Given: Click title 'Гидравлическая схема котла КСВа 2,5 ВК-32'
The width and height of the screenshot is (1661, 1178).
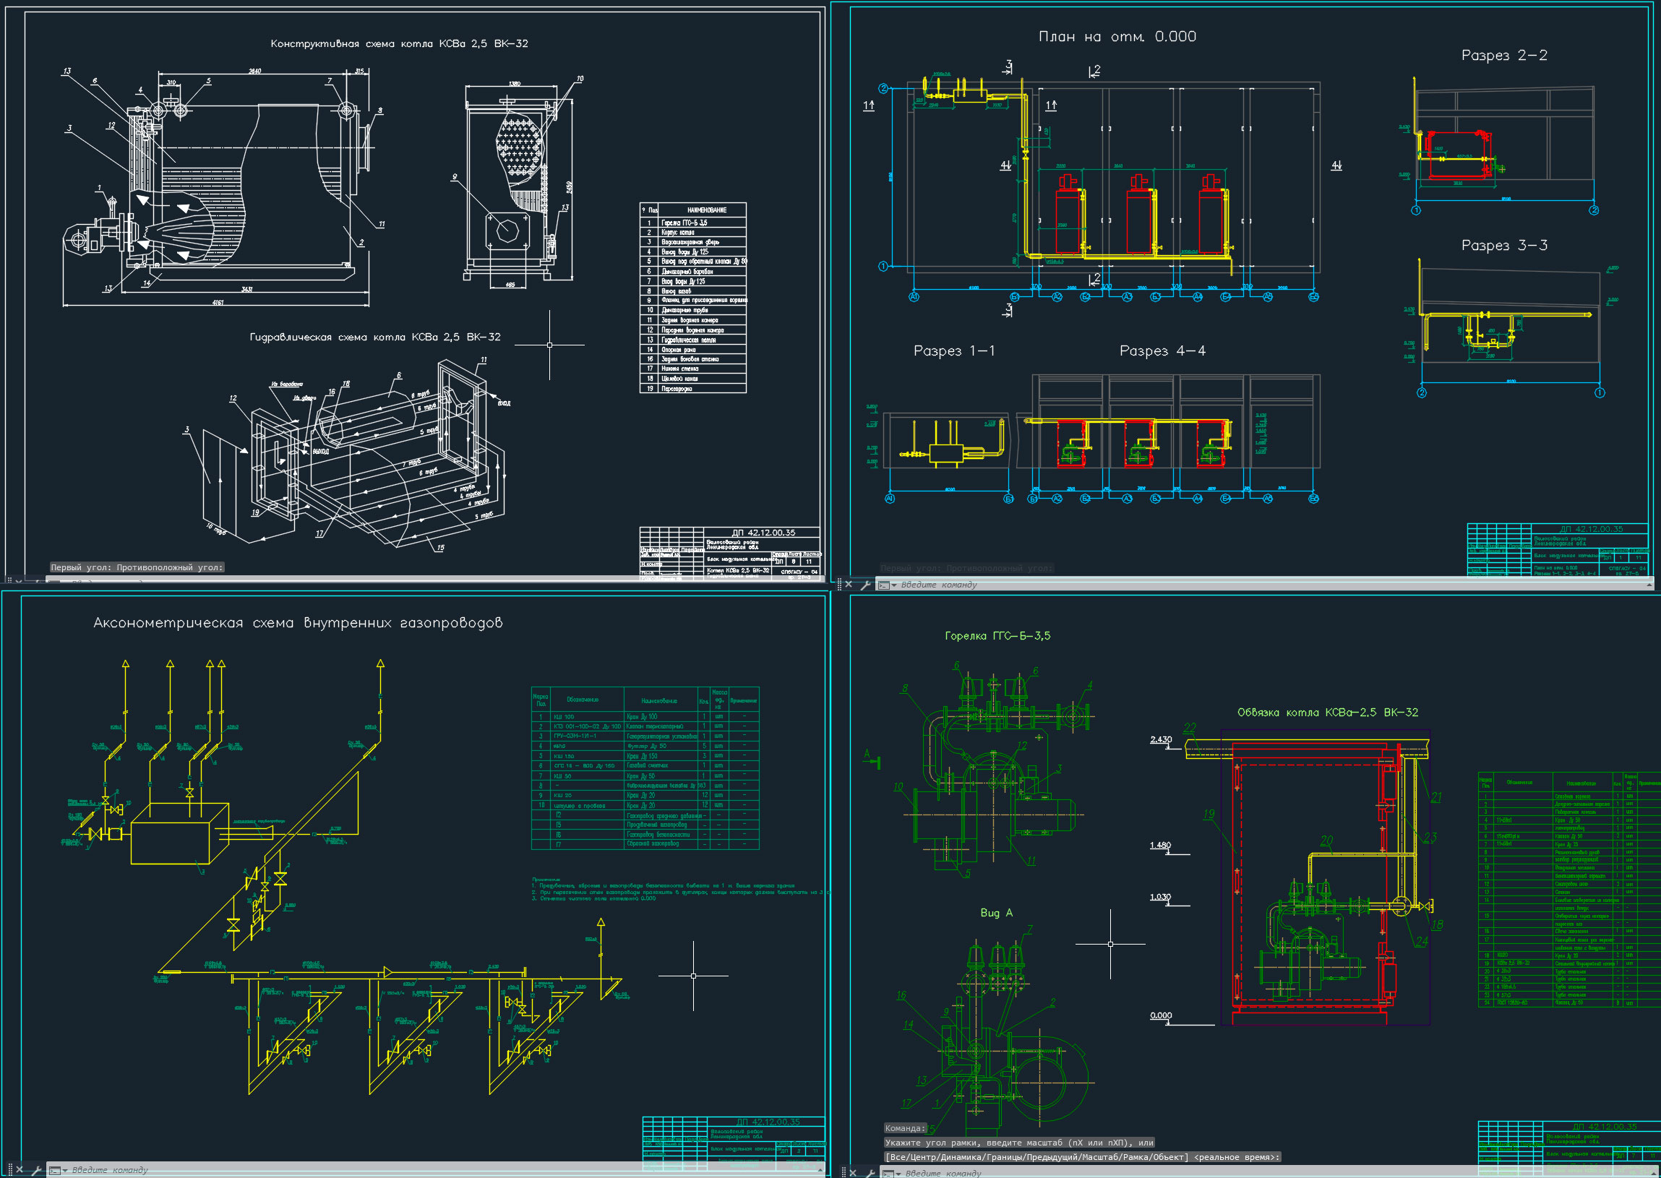Looking at the screenshot, I should [x=375, y=338].
